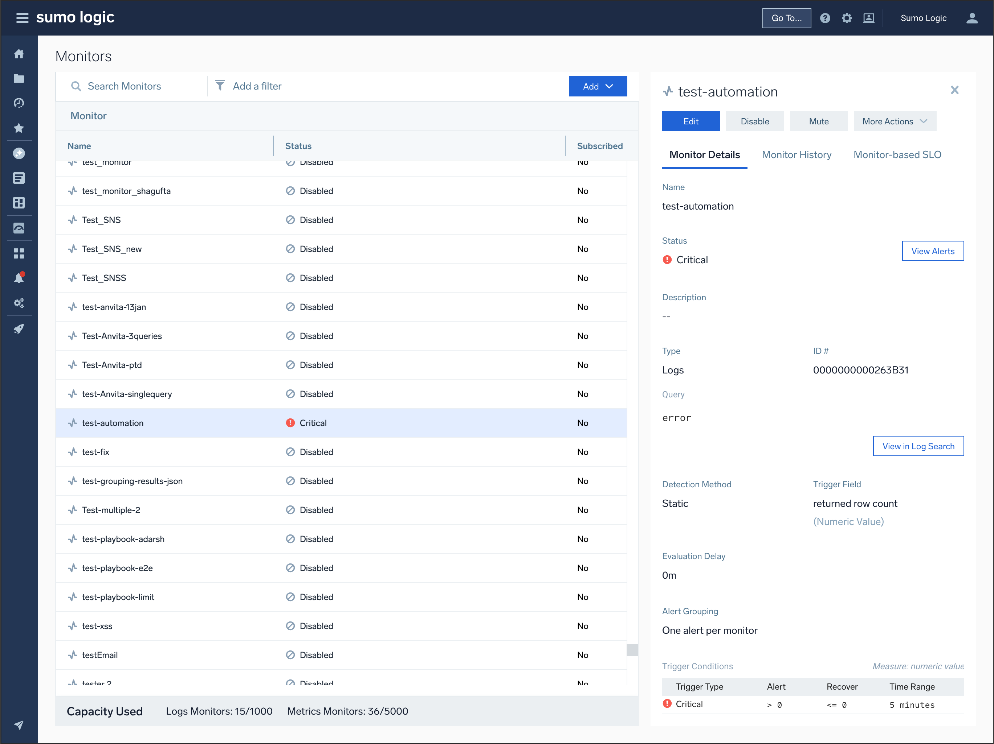994x744 pixels.
Task: Open the settings gear in top bar
Action: pyautogui.click(x=847, y=18)
